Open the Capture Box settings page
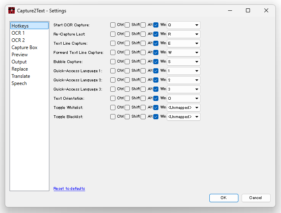Screen dimensions: 281x213 tap(24, 47)
